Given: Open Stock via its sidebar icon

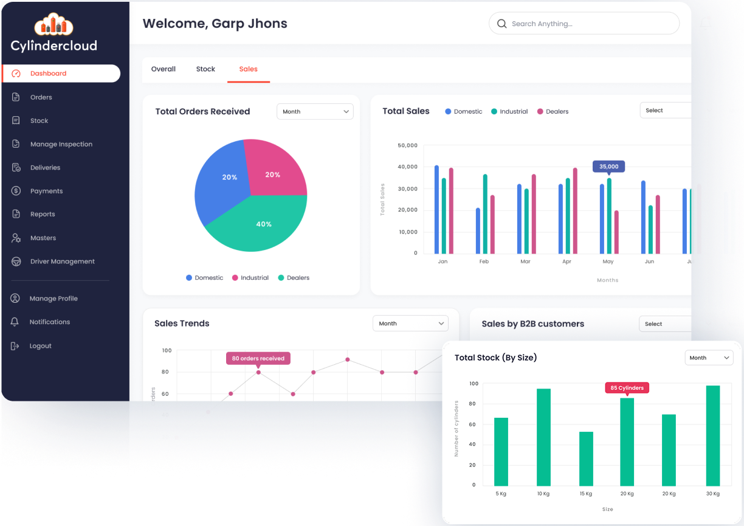Looking at the screenshot, I should (16, 120).
